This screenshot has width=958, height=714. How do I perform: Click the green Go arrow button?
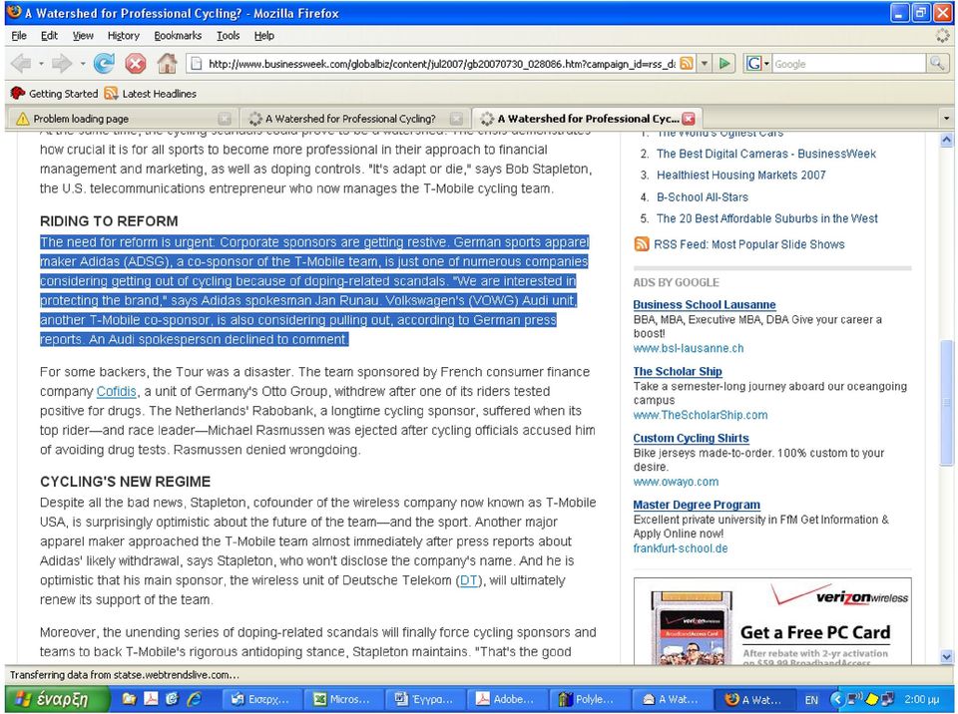coord(724,64)
